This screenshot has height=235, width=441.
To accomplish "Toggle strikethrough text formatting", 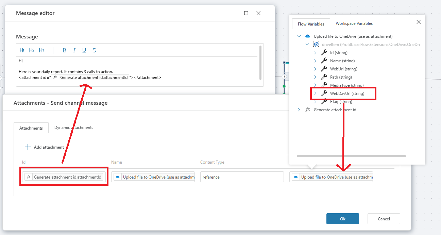I will point(94,50).
